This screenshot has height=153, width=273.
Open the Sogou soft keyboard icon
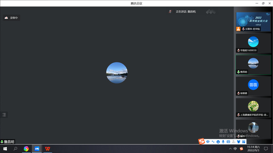point(228,142)
